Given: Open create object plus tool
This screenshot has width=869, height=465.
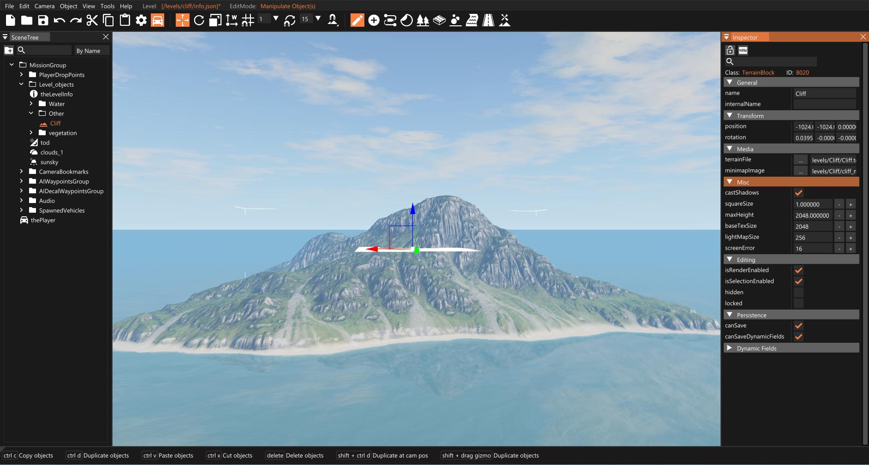Looking at the screenshot, I should [x=374, y=20].
